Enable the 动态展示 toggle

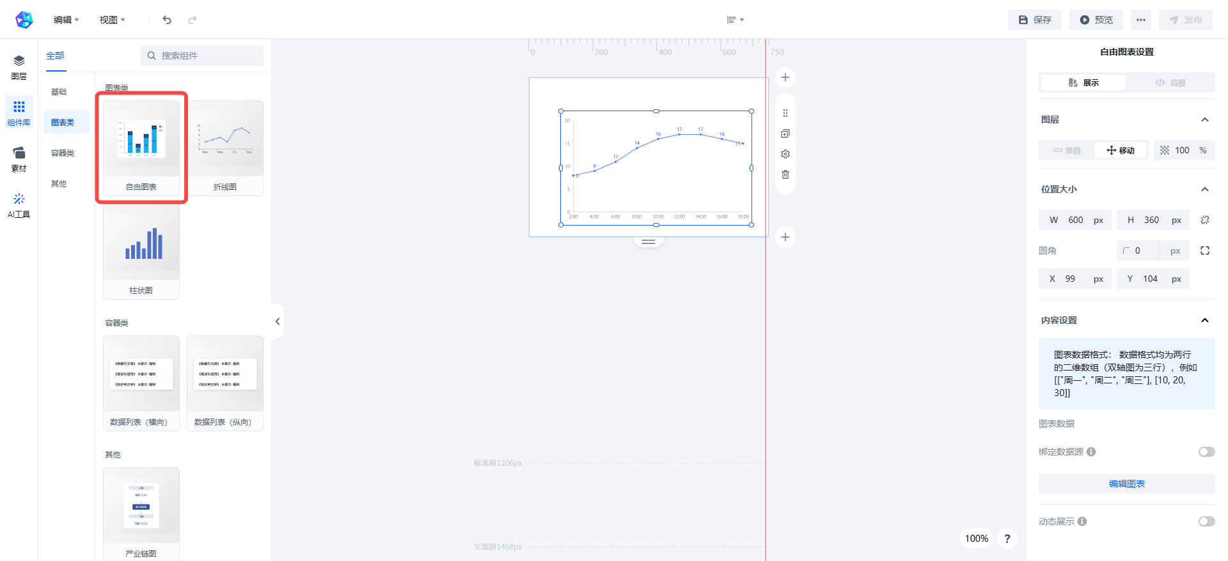tap(1206, 521)
